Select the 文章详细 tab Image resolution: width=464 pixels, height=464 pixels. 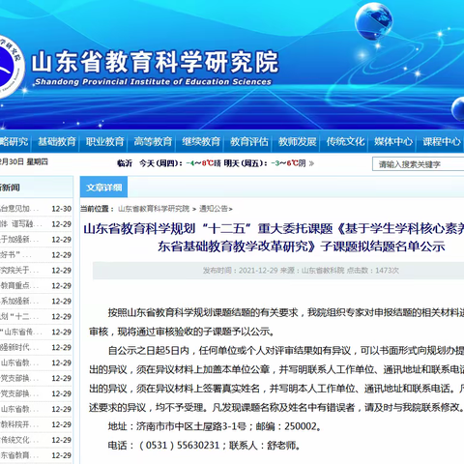tap(103, 188)
